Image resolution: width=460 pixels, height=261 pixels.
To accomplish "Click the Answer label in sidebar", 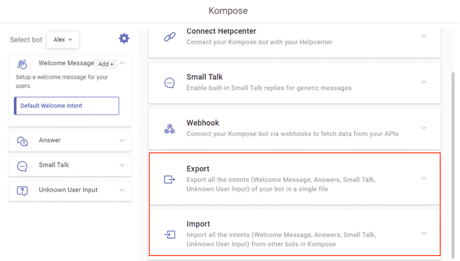I will (x=50, y=140).
